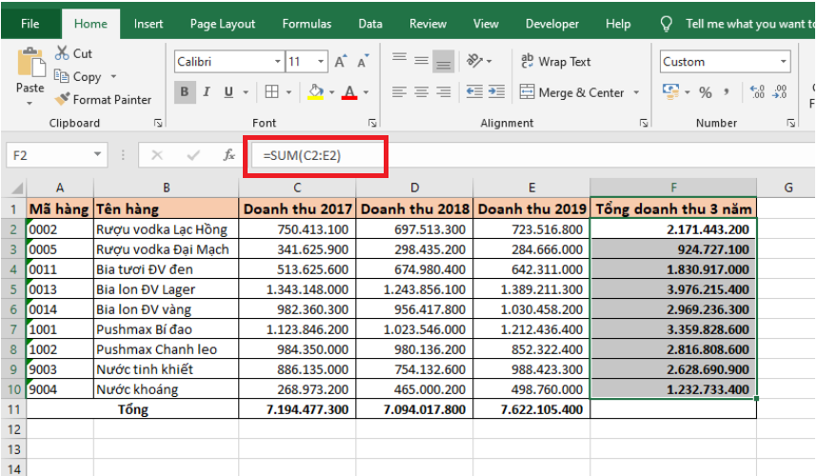817x476 pixels.
Task: Increase font size with large A
Action: coord(340,62)
